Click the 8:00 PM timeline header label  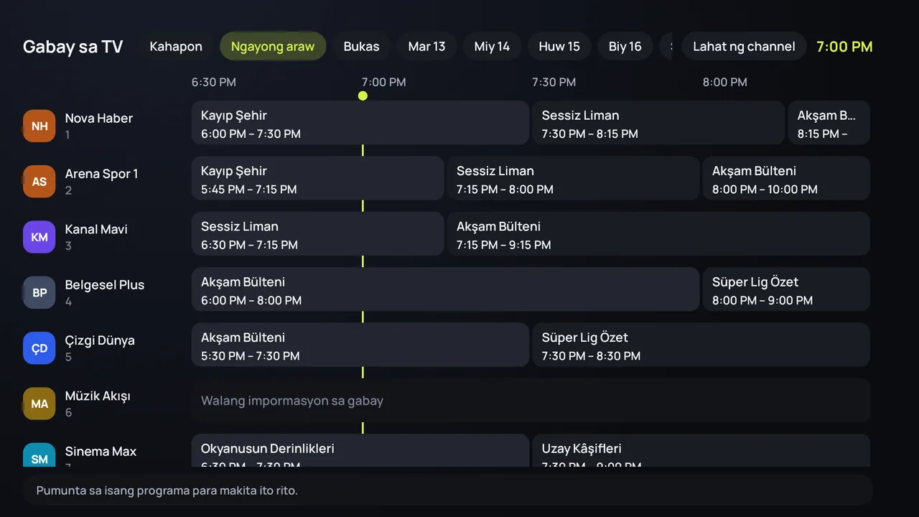click(x=724, y=83)
